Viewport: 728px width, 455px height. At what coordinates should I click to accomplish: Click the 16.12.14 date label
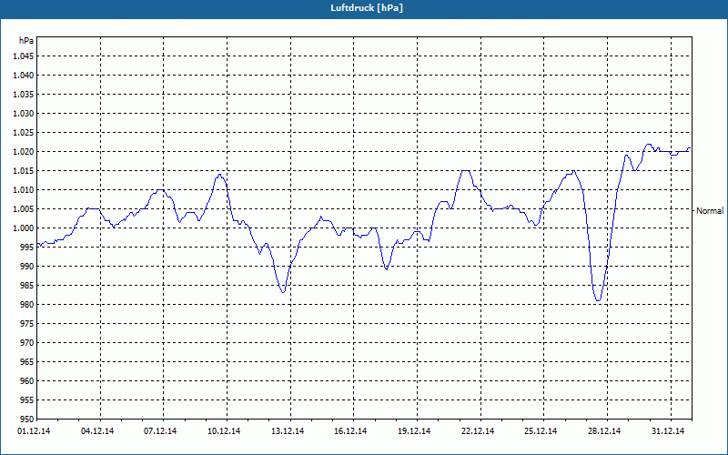click(x=350, y=431)
